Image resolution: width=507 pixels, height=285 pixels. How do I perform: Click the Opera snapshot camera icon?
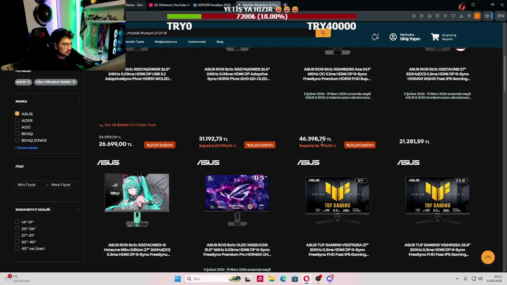430,16
